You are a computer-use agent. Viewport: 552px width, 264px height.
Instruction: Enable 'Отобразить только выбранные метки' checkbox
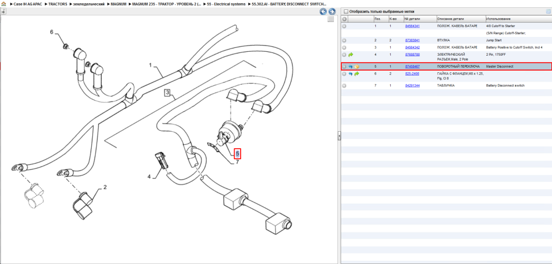click(x=346, y=11)
